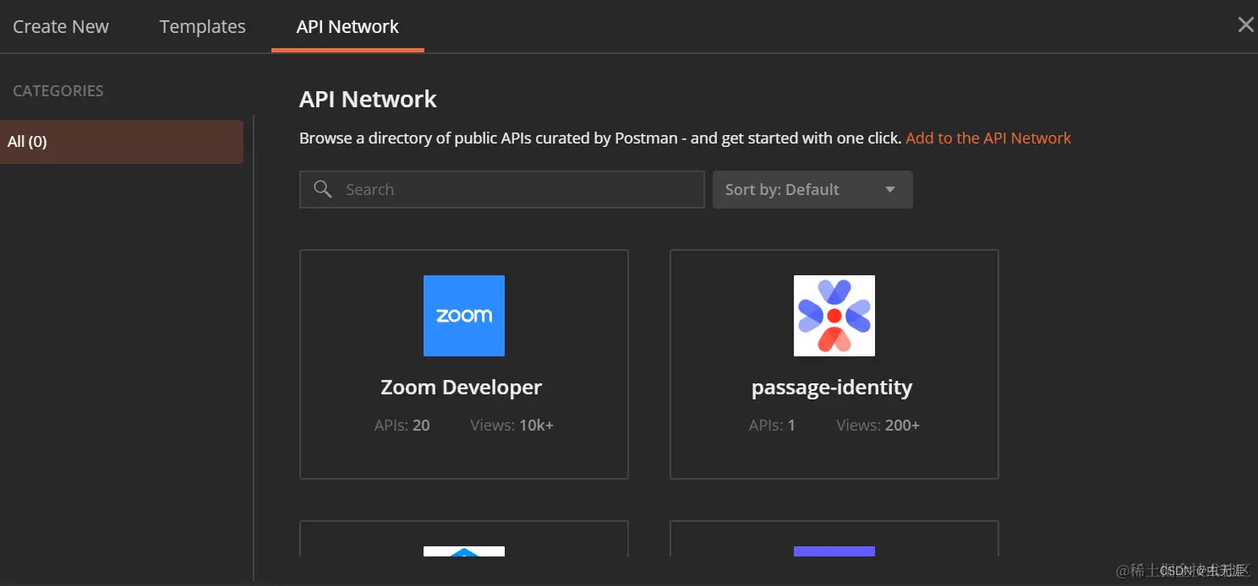The image size is (1258, 586).
Task: Open the passage-identity card title
Action: coord(832,388)
